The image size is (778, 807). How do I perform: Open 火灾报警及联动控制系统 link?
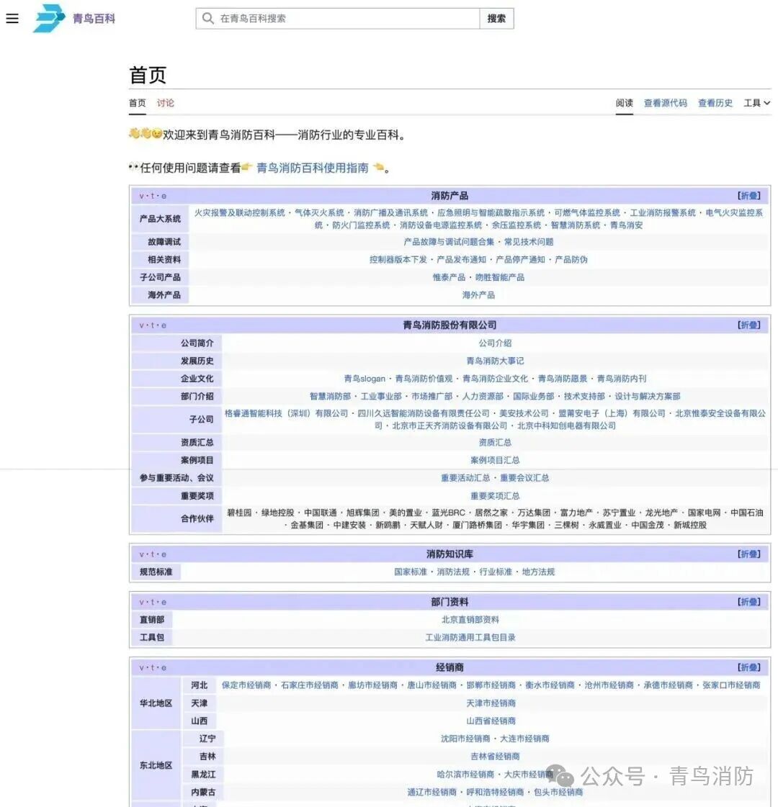click(x=239, y=212)
